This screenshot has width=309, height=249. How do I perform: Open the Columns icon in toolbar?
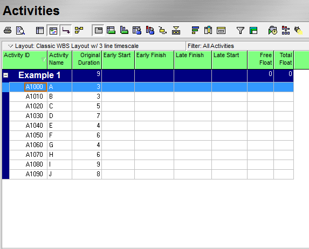[208, 30]
